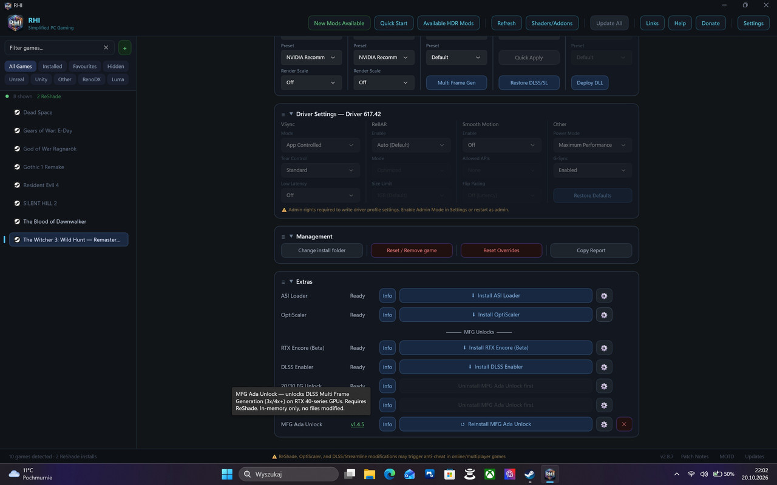Show info for RTX Encore (Beta)

[387, 348]
